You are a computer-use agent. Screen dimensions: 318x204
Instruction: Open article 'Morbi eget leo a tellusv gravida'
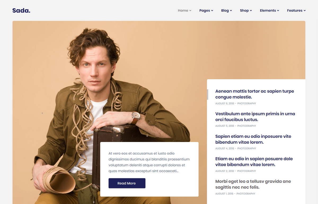click(x=253, y=184)
